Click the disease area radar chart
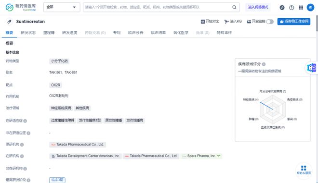Screen dimensions: 318x183 pos(273,110)
